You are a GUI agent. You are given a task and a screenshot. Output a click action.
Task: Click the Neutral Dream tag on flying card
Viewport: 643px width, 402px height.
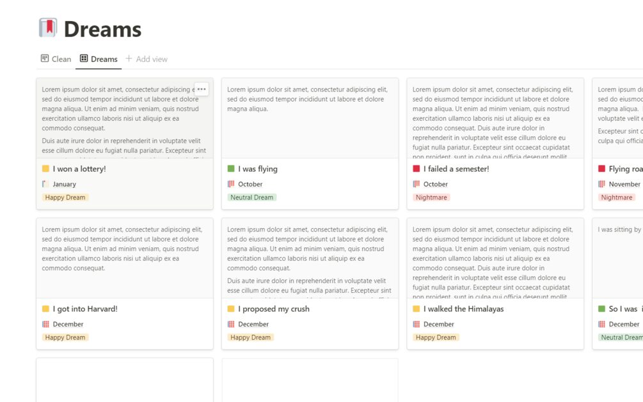click(252, 197)
